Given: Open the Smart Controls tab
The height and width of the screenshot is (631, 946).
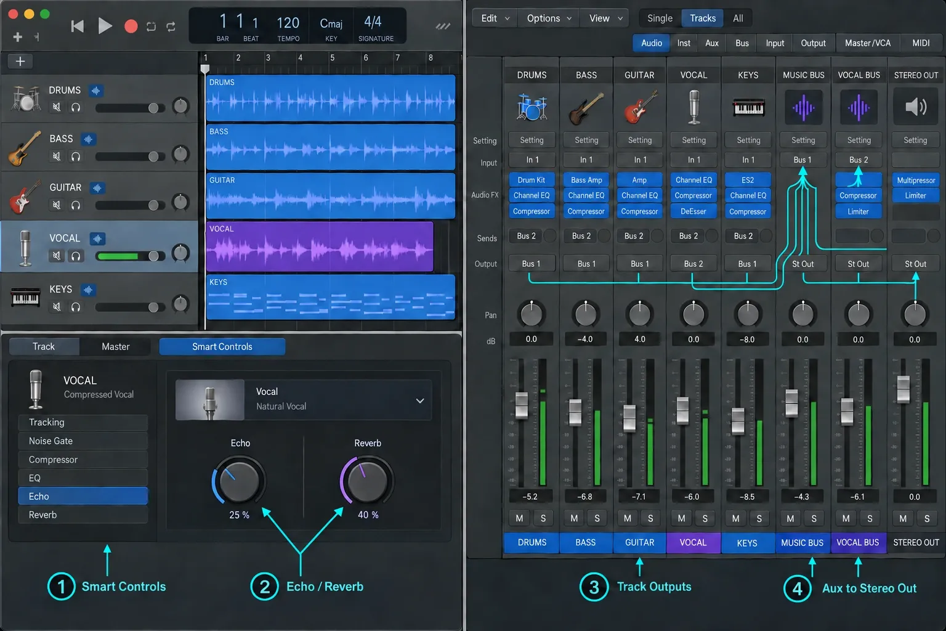Looking at the screenshot, I should [222, 347].
